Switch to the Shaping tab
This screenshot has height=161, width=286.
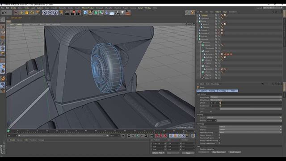[x=212, y=91]
